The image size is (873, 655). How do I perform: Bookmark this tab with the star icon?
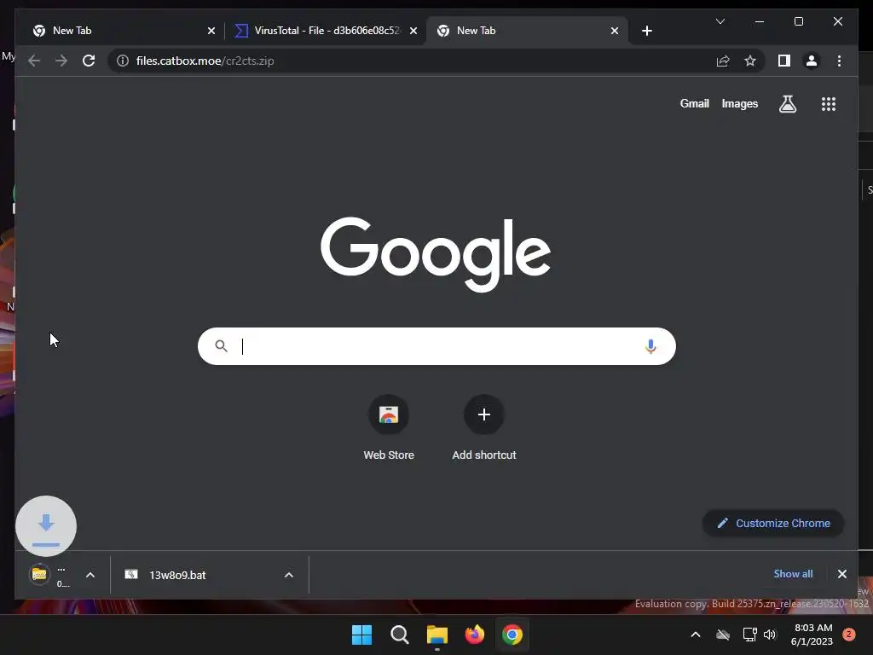coord(750,61)
